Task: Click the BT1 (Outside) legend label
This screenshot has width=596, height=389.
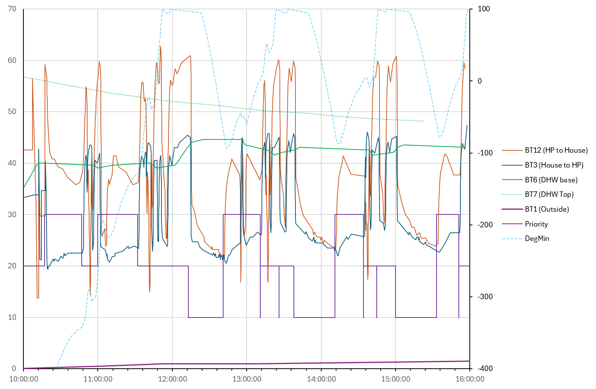Action: [x=547, y=209]
